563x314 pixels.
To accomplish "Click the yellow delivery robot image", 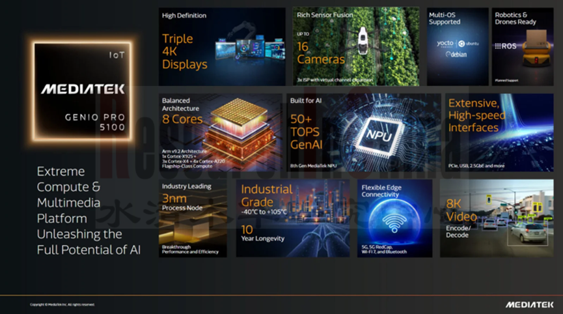I will [536, 49].
